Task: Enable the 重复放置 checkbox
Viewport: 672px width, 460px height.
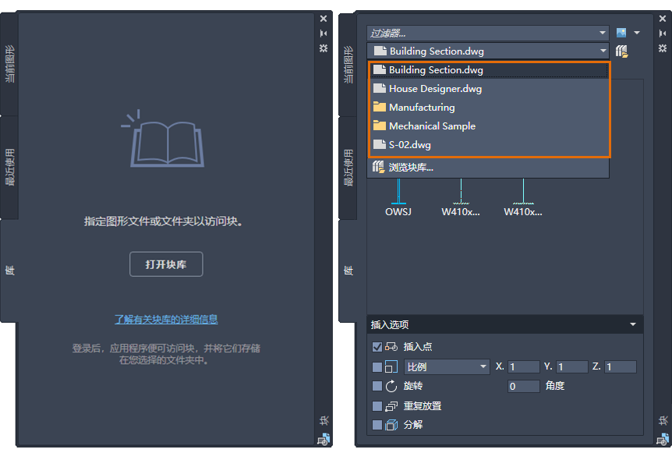Action: click(x=377, y=406)
